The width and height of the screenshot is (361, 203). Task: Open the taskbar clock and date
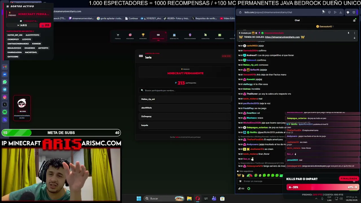coord(352,198)
